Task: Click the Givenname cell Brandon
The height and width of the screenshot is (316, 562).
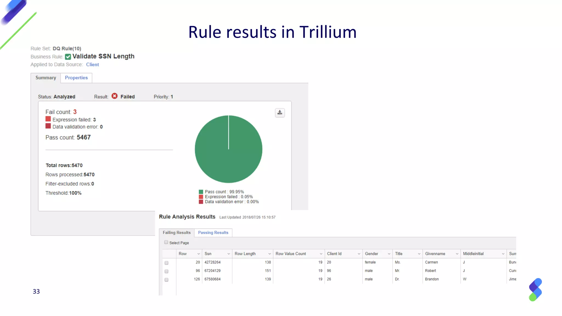Action: (432, 279)
